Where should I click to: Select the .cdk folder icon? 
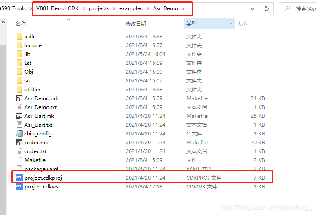click(x=19, y=36)
